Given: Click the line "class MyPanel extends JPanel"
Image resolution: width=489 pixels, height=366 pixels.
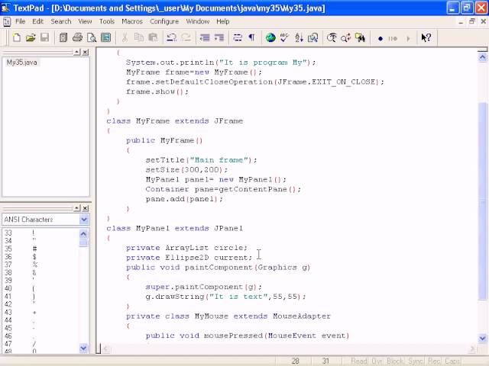Looking at the screenshot, I should pos(174,229).
